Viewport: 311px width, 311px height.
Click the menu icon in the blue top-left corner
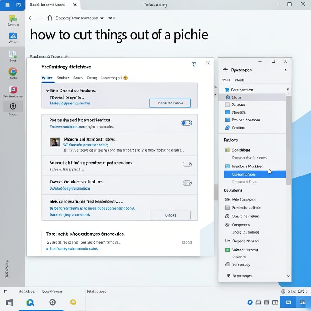tap(8, 5)
